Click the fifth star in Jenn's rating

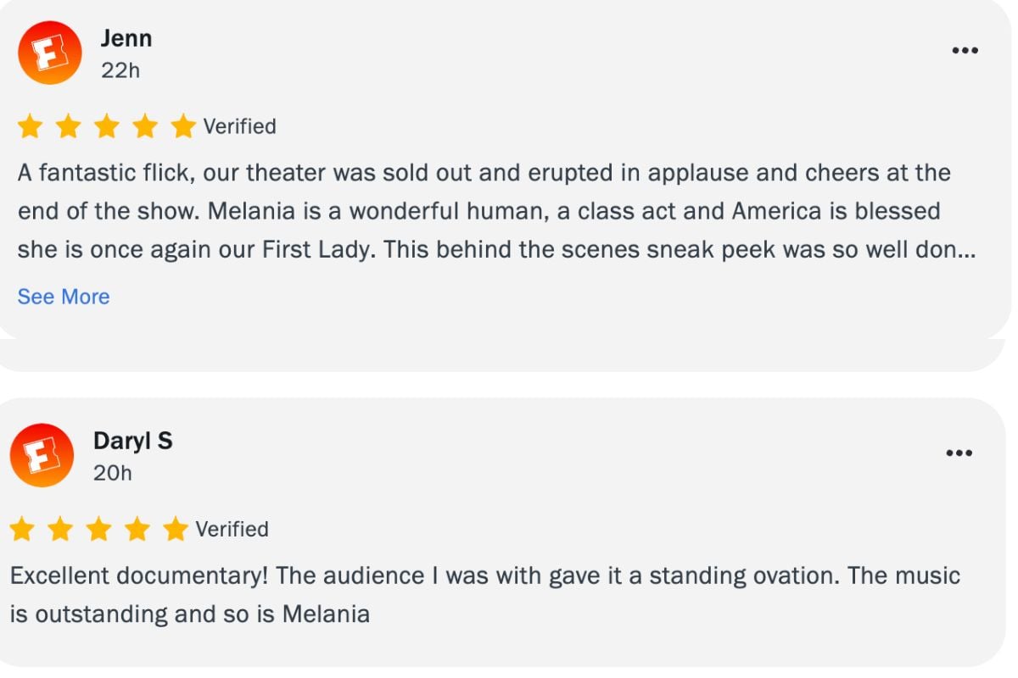tap(183, 127)
